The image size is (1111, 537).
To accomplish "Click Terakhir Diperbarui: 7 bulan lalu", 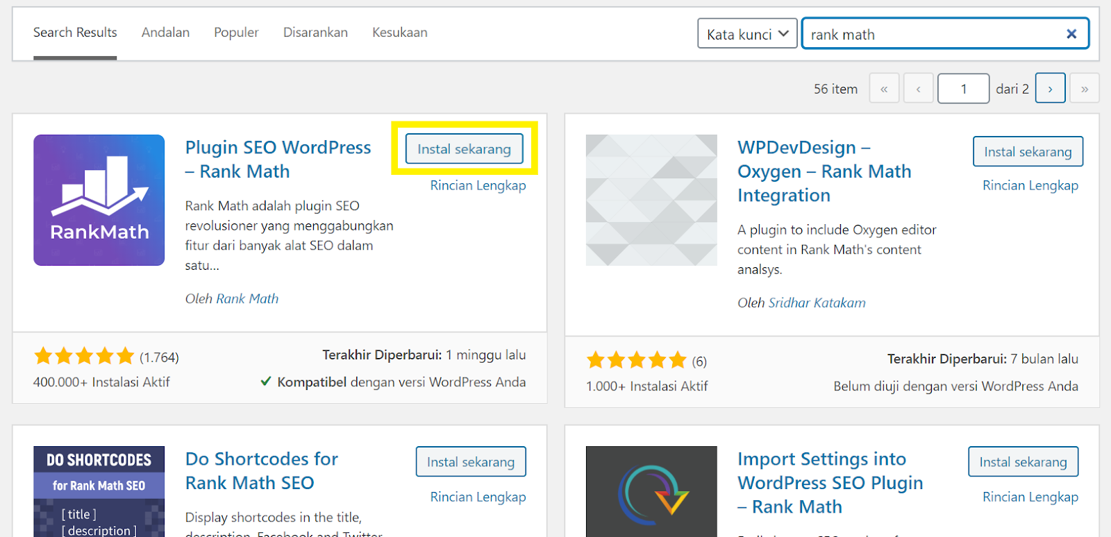I will coord(983,359).
